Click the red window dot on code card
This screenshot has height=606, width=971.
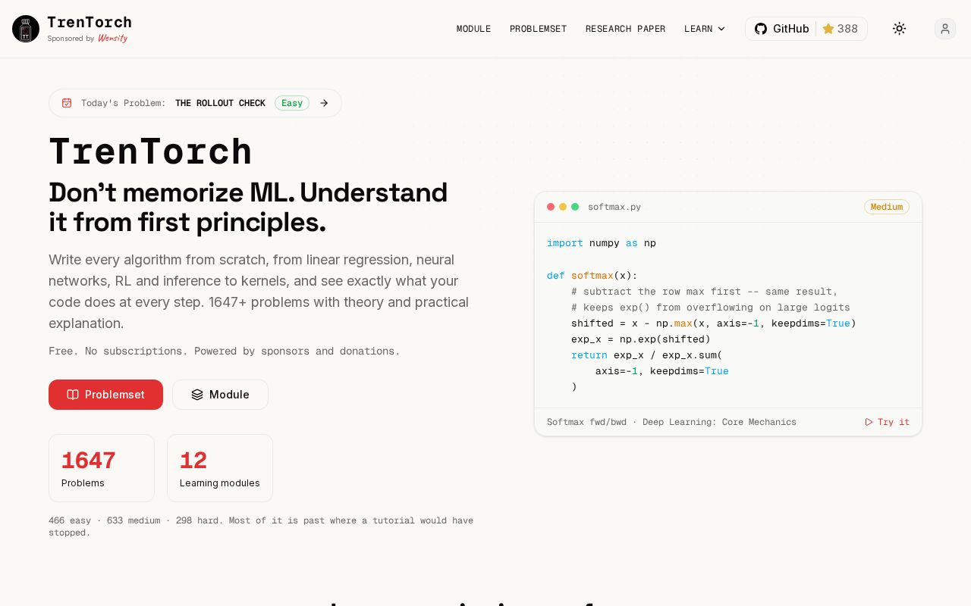[x=551, y=207]
